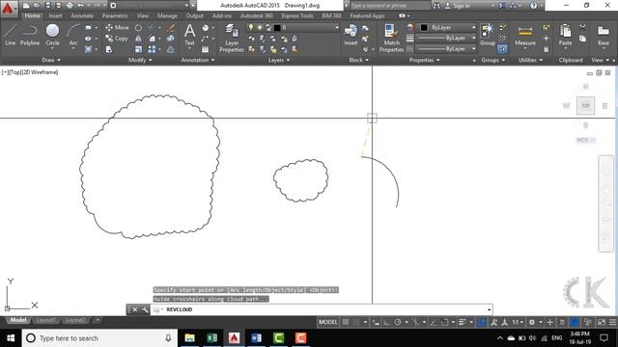
Task: Click the keyword search field
Action: (389, 6)
